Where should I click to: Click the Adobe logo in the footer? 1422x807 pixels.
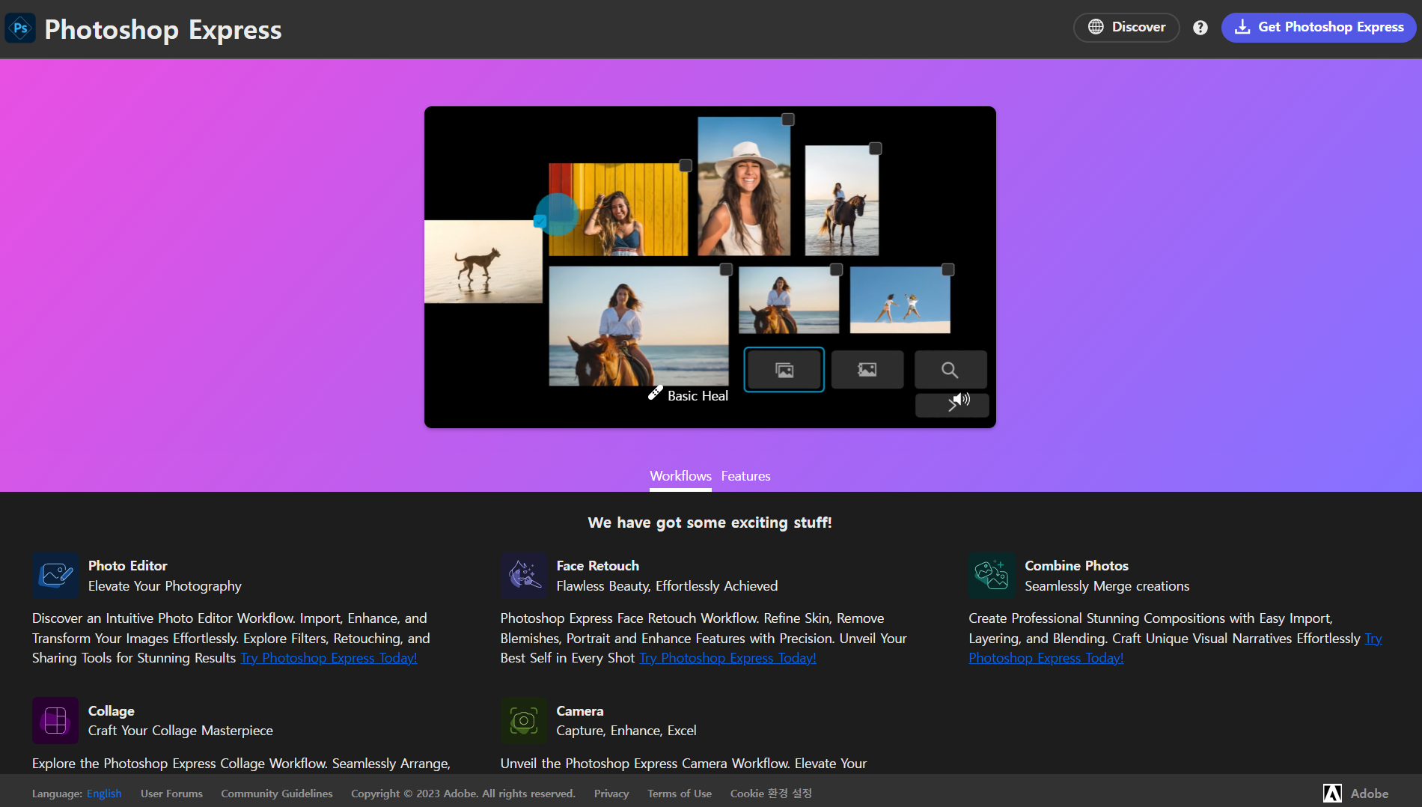point(1332,794)
